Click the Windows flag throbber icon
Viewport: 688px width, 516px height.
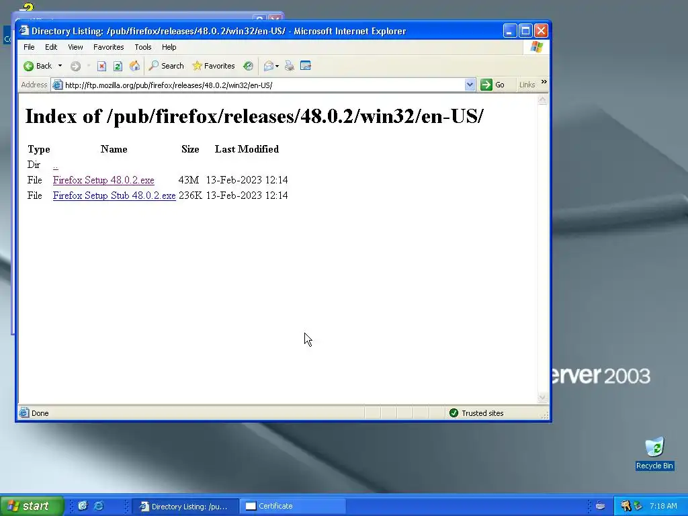point(536,47)
